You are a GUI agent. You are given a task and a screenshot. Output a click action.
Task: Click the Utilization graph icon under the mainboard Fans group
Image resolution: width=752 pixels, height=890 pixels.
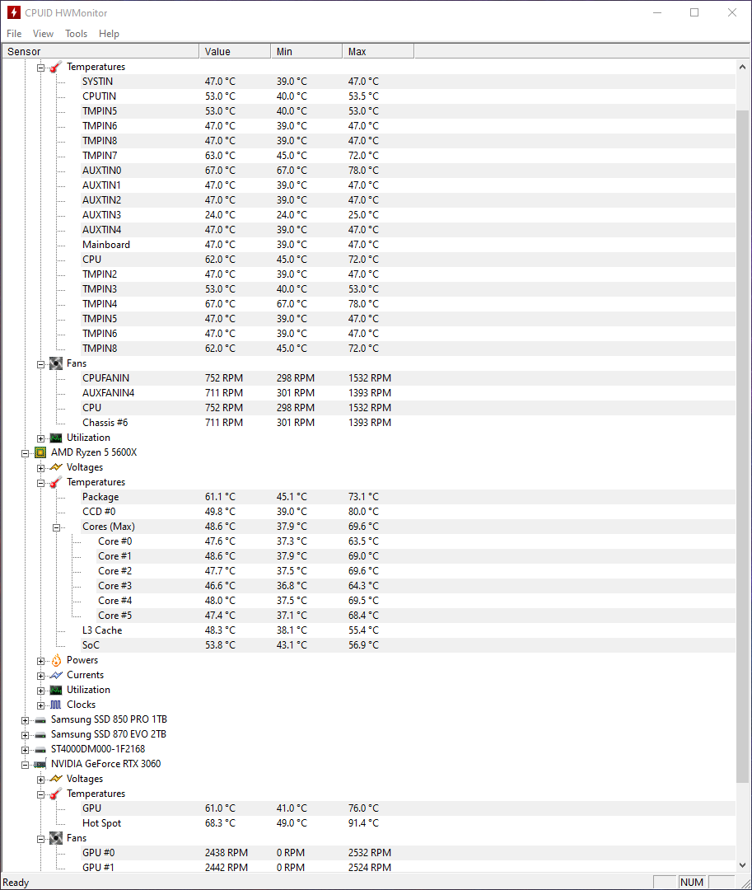point(55,438)
